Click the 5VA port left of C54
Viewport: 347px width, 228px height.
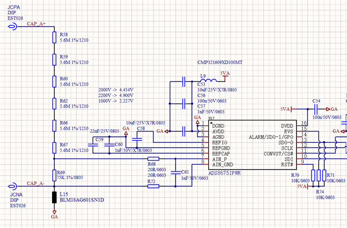287,109
